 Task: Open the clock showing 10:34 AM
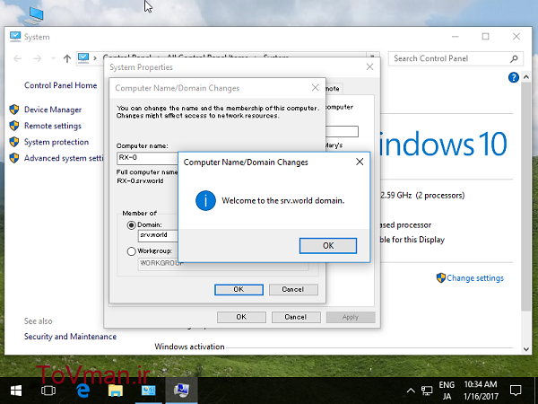[x=481, y=391]
